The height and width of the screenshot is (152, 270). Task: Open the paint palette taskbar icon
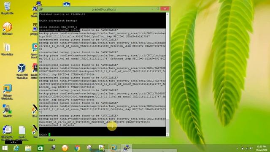click(x=89, y=148)
